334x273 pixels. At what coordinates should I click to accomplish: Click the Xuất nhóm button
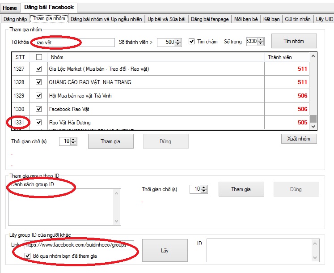(299, 139)
